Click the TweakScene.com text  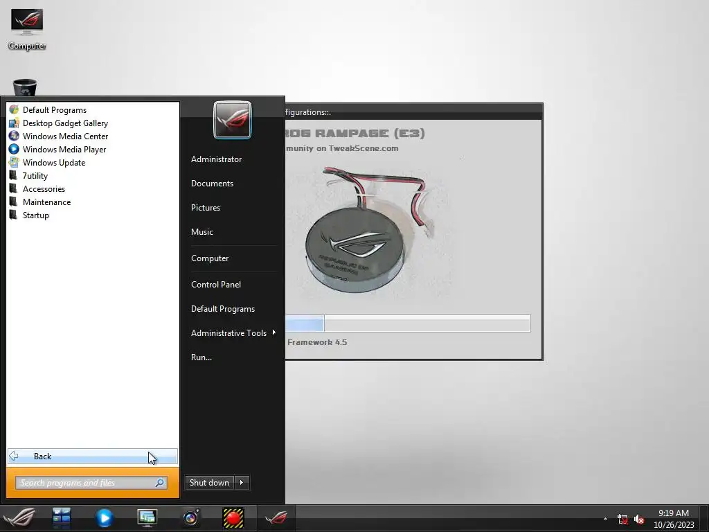tap(364, 148)
